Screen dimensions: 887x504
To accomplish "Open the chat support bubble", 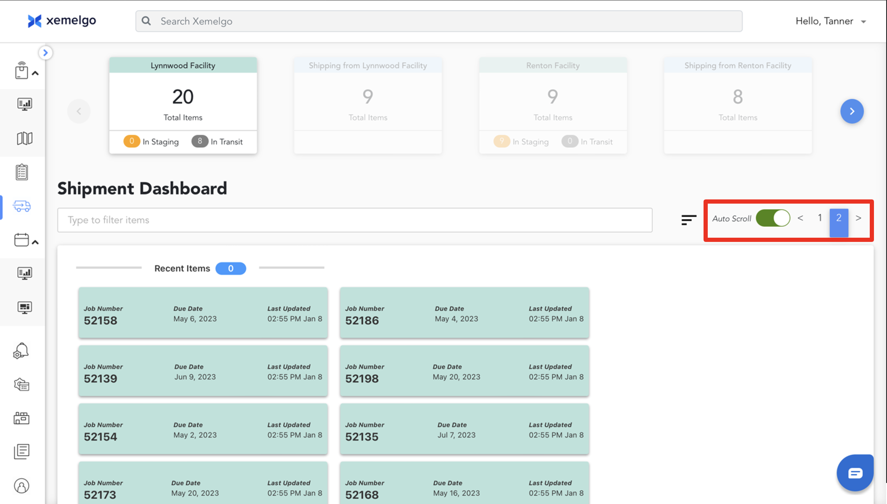I will 855,473.
